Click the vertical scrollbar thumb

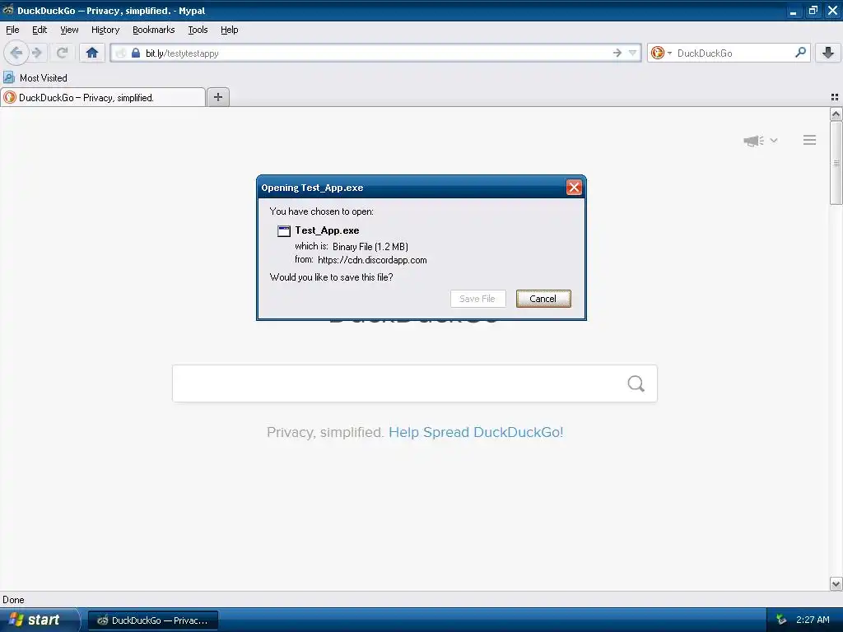click(x=836, y=163)
